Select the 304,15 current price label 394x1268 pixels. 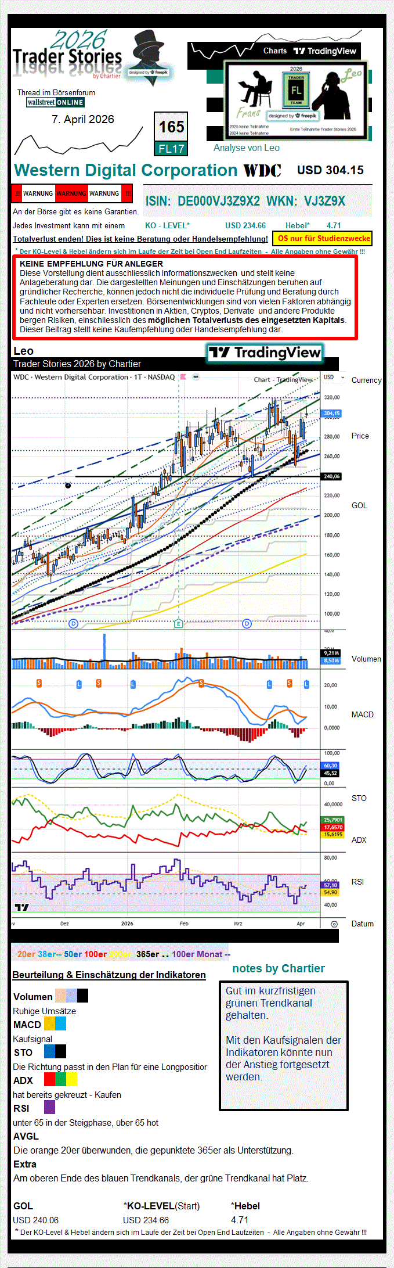click(x=331, y=414)
